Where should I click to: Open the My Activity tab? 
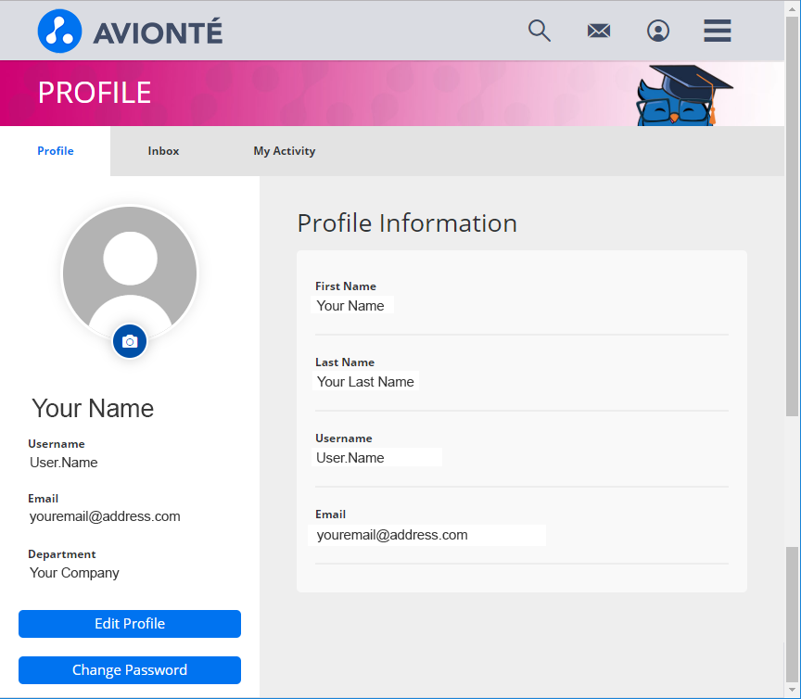pyautogui.click(x=285, y=151)
